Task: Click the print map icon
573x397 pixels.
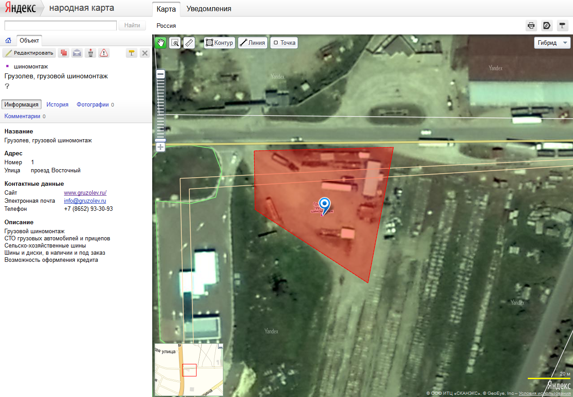Action: point(531,26)
